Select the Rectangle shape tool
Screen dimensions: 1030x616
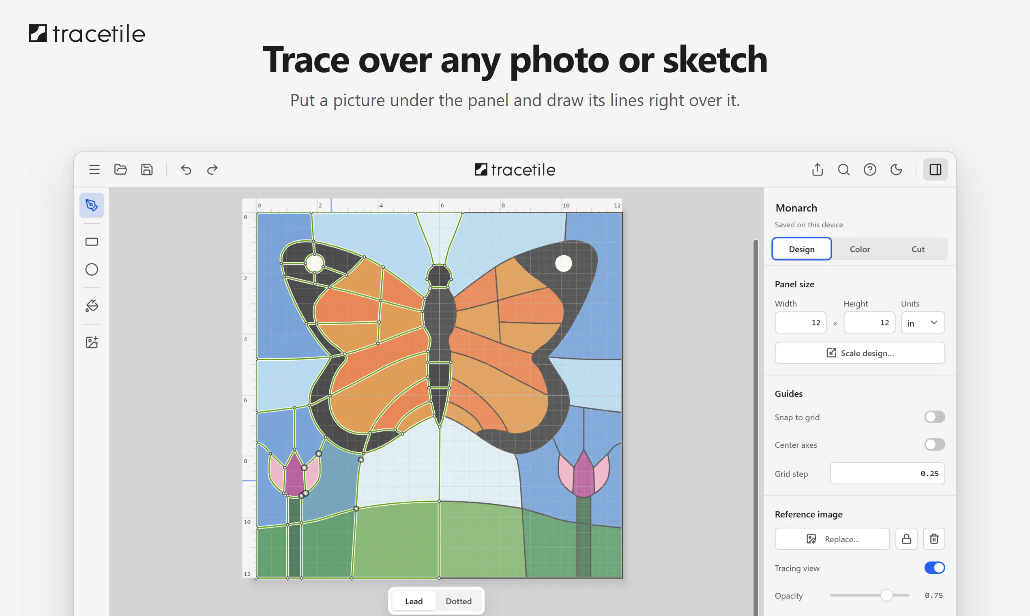92,242
